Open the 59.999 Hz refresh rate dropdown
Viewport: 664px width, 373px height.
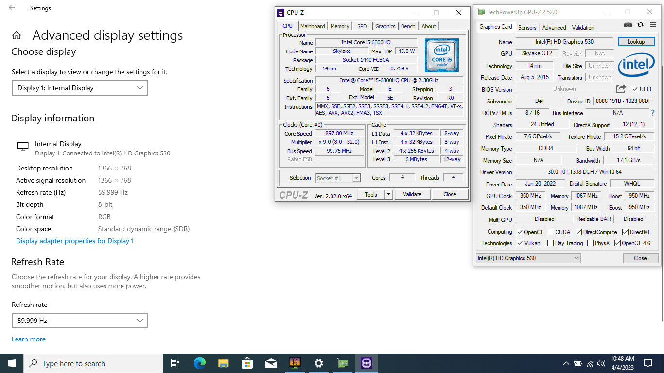click(79, 321)
